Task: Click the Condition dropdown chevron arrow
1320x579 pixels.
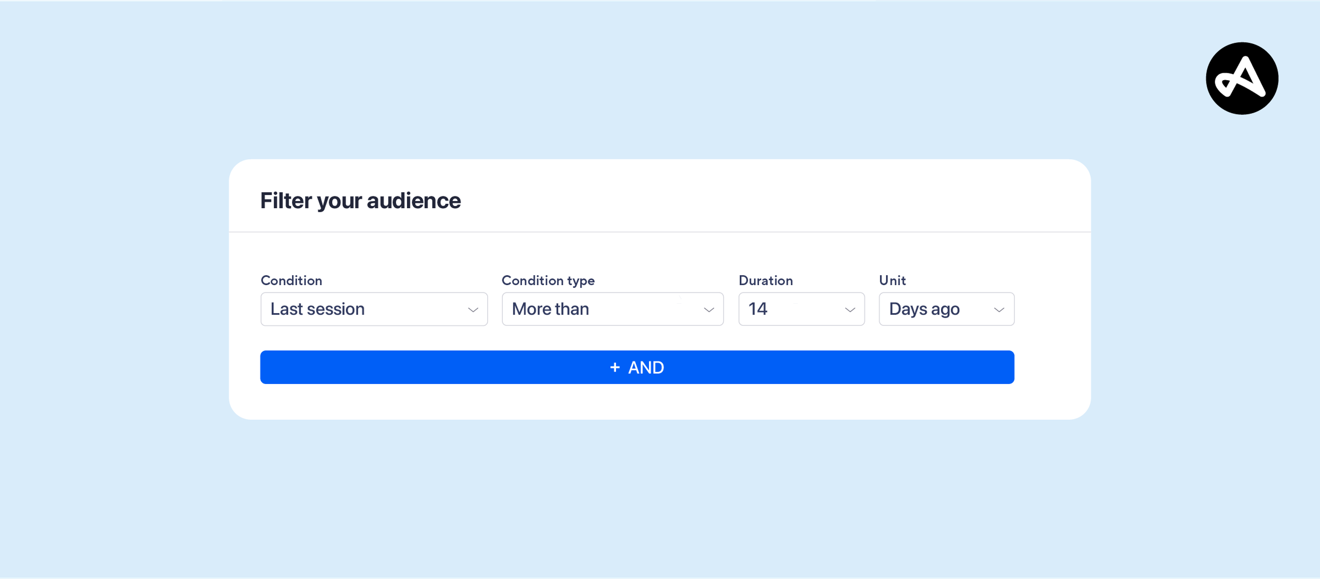Action: coord(473,310)
